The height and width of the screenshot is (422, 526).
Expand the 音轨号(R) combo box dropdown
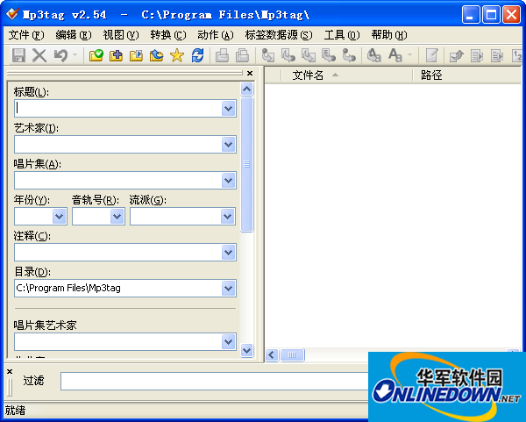point(117,216)
